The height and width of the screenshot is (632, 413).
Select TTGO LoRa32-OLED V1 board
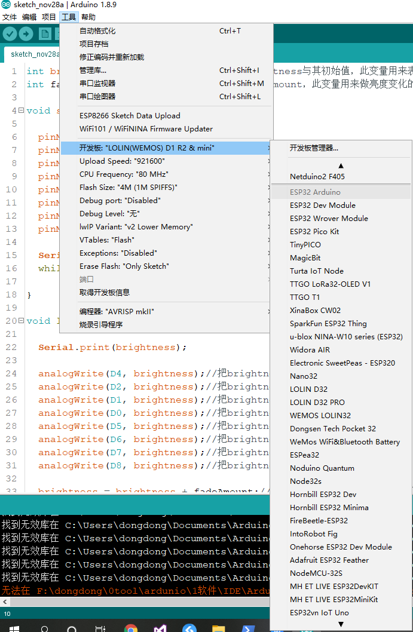(x=341, y=284)
